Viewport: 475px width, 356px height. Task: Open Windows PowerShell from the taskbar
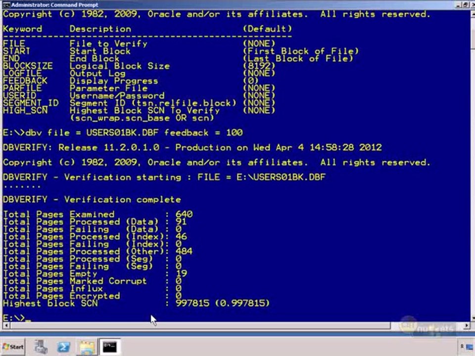pos(63,347)
